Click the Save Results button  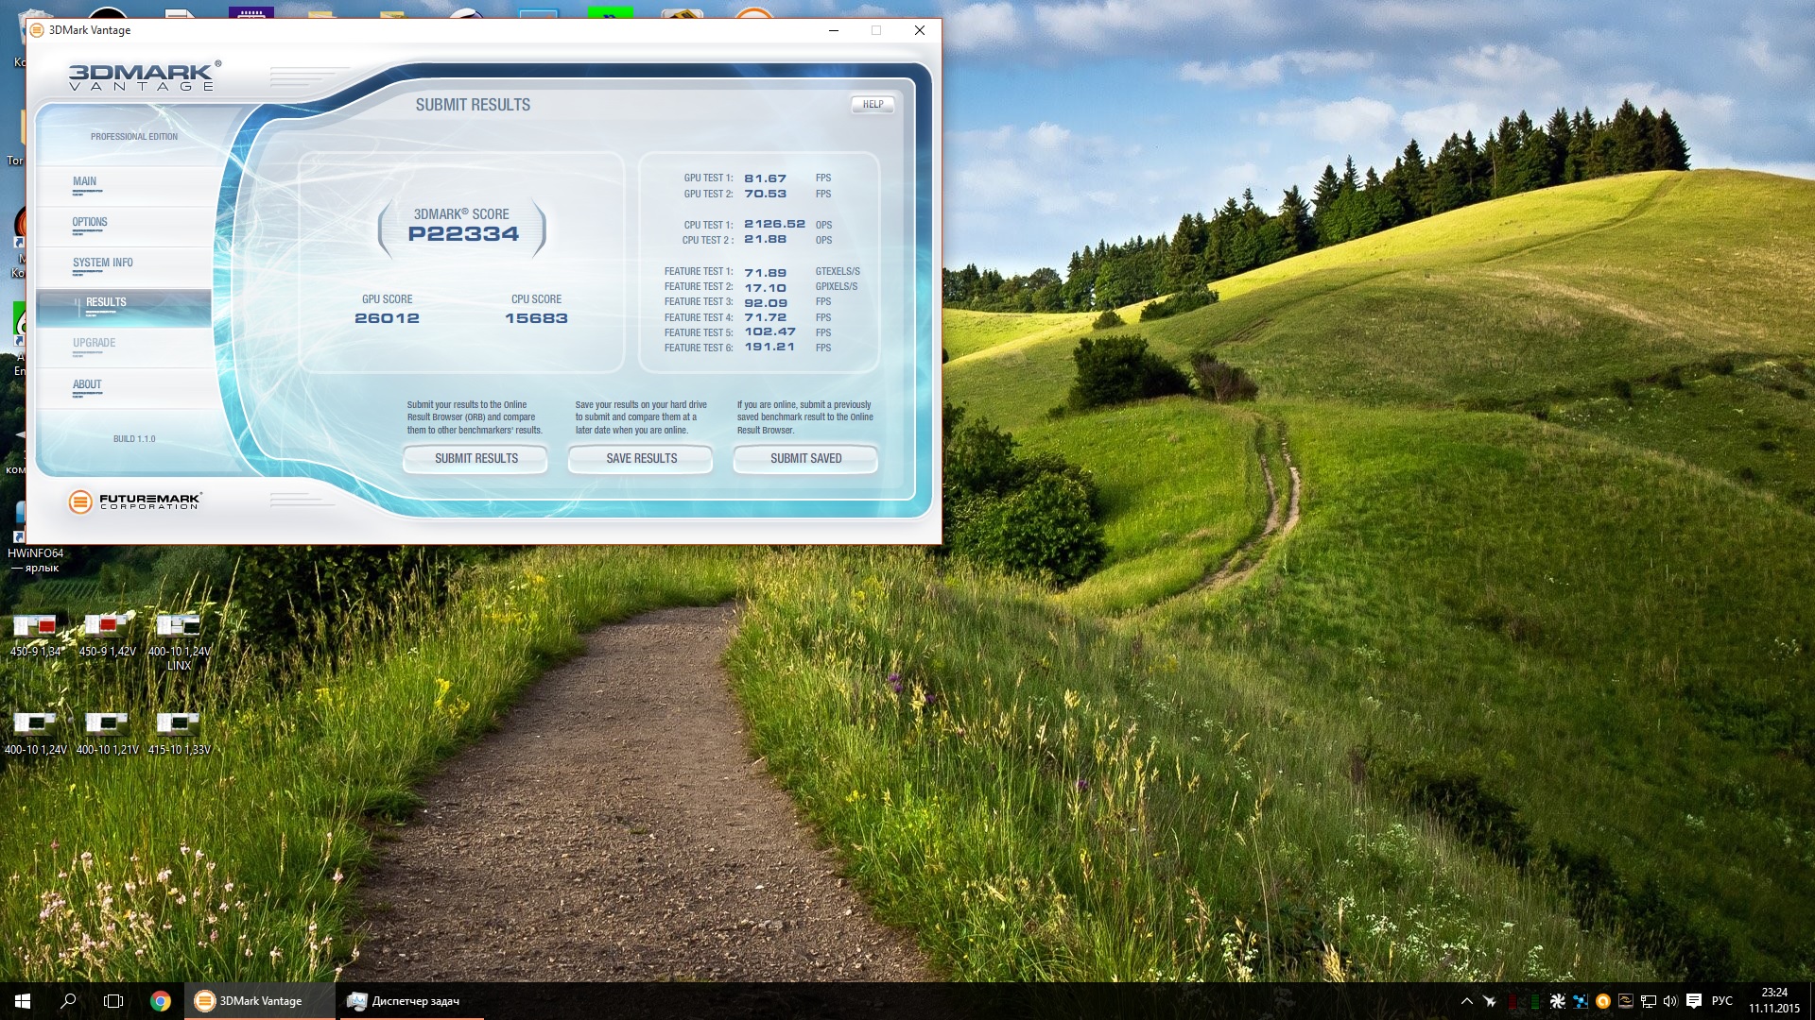641,459
